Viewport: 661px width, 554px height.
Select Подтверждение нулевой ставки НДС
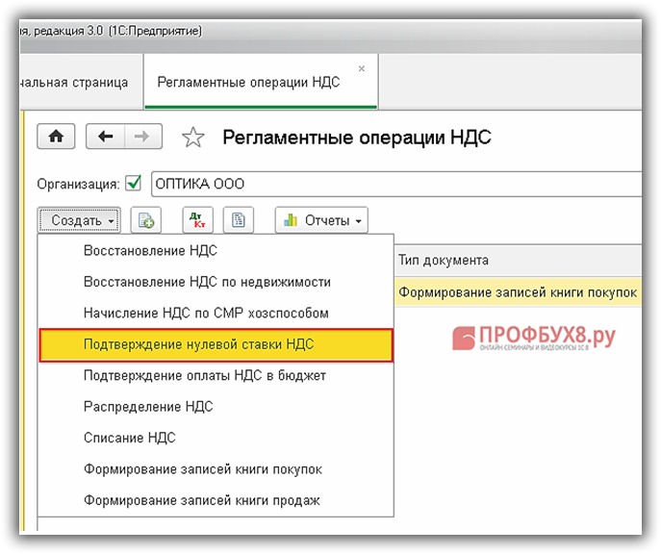[x=212, y=344]
